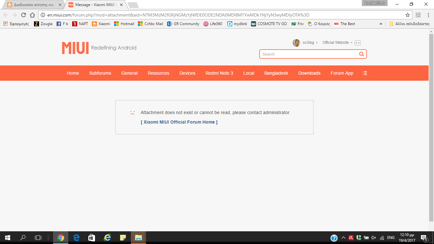Open the Devices menu item
This screenshot has height=244, width=434.
[187, 73]
